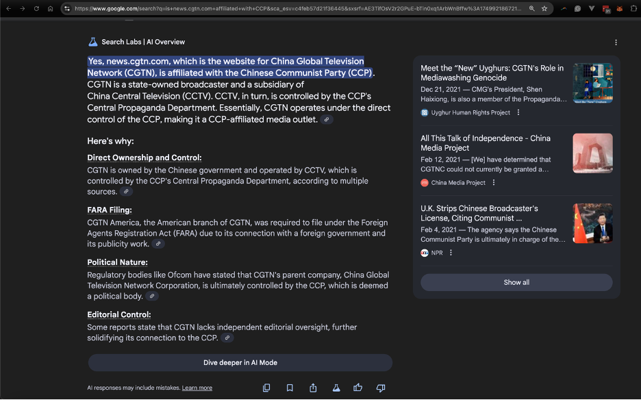Image resolution: width=641 pixels, height=400 pixels.
Task: Click the round grey extension icon
Action: pos(577,9)
